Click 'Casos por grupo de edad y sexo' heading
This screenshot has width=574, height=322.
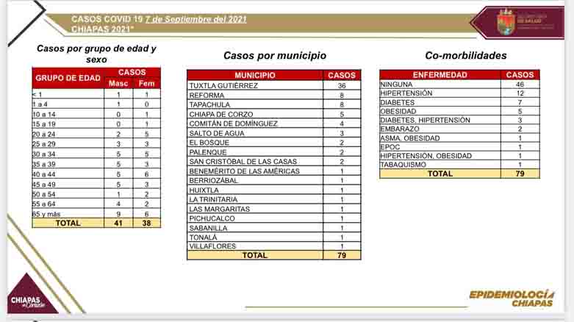(96, 54)
